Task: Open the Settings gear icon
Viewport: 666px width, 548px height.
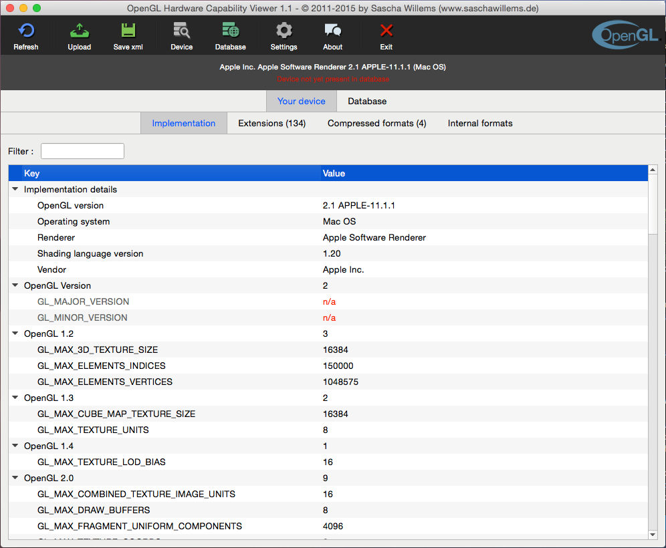Action: [284, 35]
